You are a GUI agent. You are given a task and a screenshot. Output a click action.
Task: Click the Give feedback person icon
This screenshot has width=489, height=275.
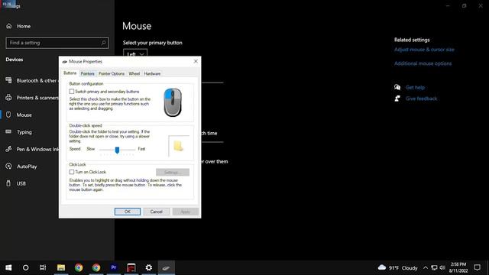(x=397, y=99)
